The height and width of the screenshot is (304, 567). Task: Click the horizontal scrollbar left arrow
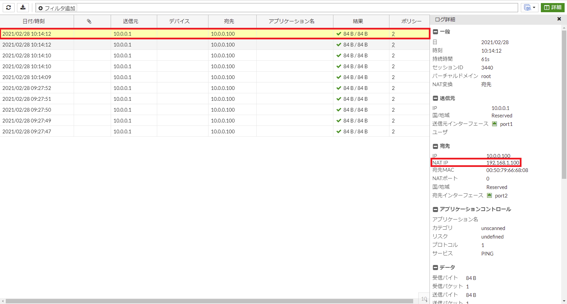(2, 301)
